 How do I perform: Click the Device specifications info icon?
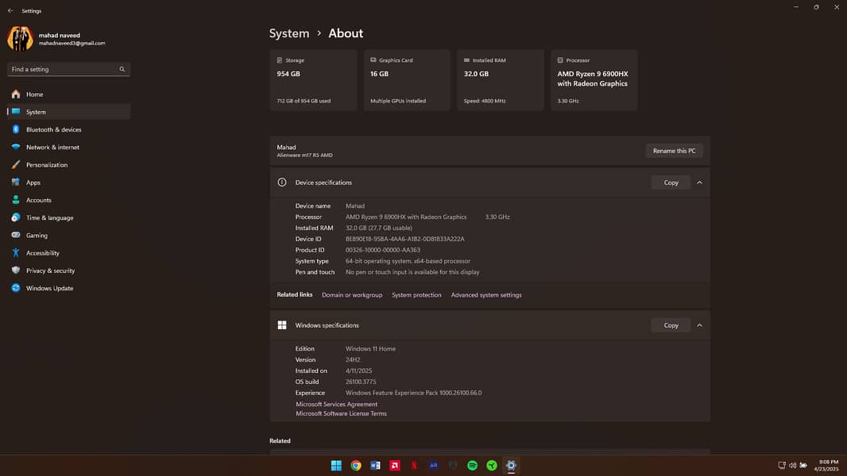282,182
